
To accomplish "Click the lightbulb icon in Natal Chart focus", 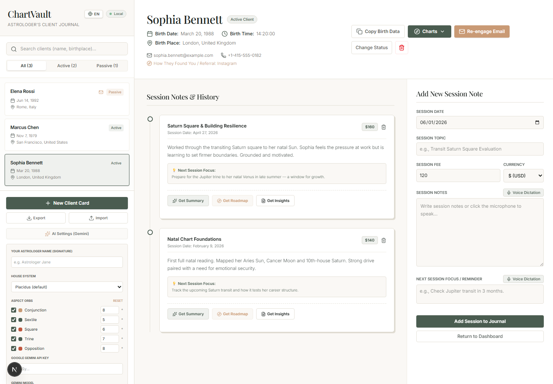I will pos(174,283).
